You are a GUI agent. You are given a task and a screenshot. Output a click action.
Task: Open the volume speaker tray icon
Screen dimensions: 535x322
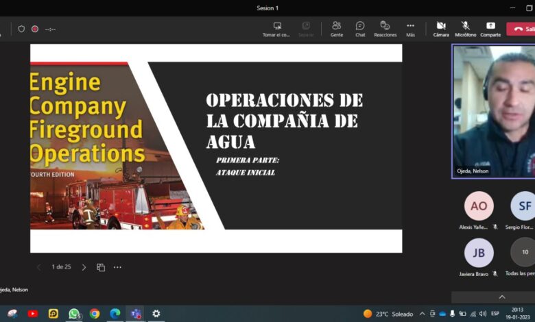click(482, 314)
